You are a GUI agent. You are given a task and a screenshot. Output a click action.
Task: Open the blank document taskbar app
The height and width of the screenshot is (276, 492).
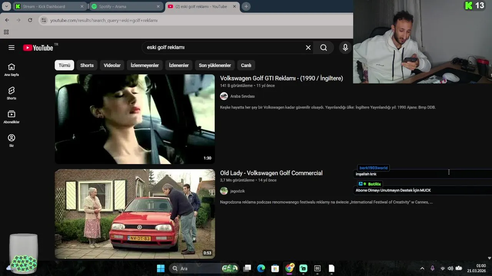(331, 268)
